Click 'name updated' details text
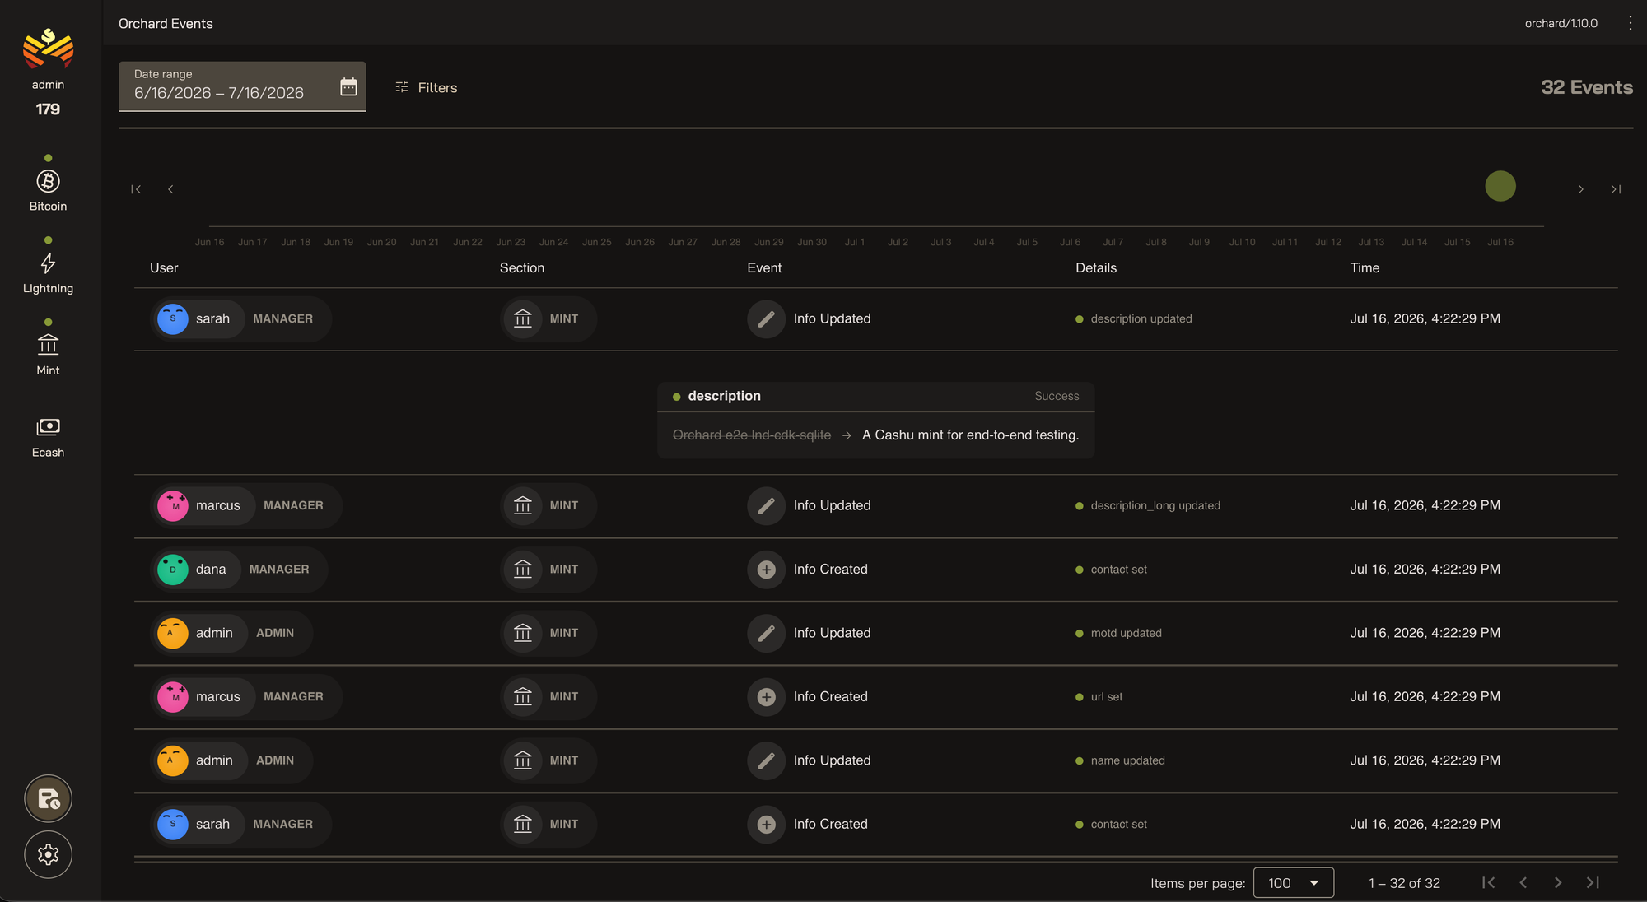The height and width of the screenshot is (902, 1647). click(1127, 760)
